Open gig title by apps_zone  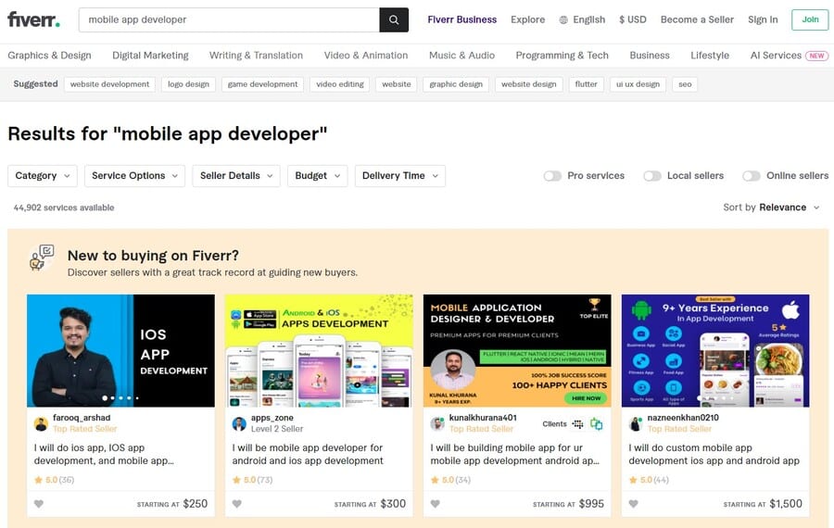tap(308, 454)
